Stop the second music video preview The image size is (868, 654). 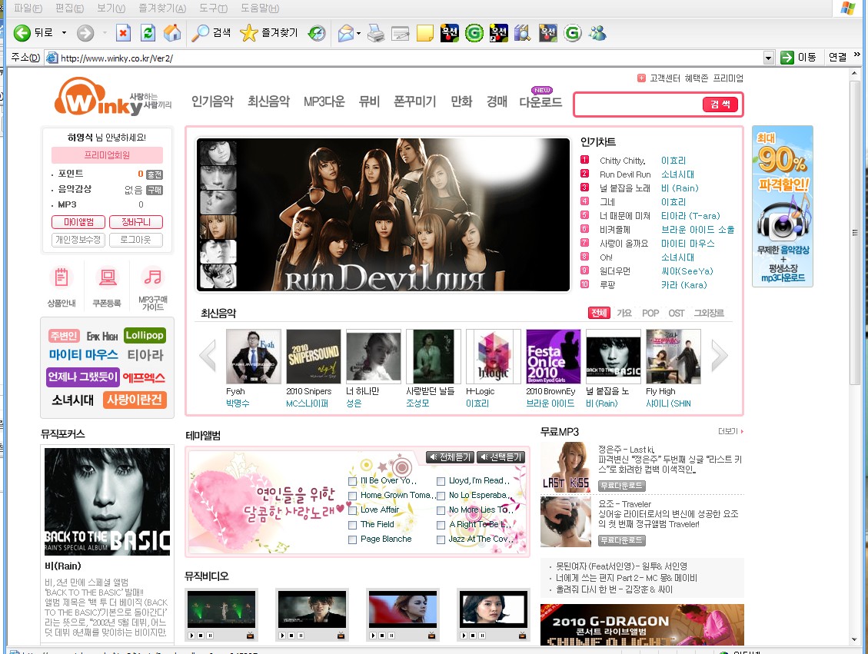click(291, 636)
